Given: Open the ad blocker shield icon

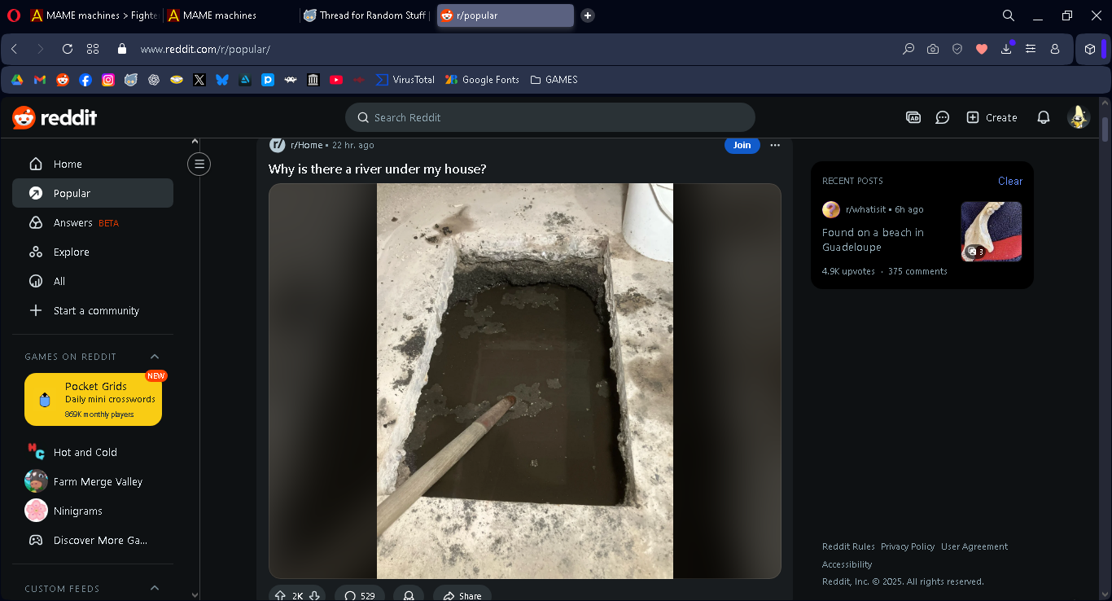Looking at the screenshot, I should tap(957, 49).
